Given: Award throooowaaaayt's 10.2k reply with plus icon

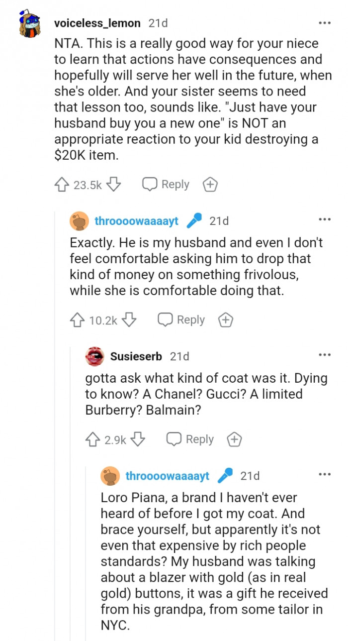Looking at the screenshot, I should (x=226, y=320).
